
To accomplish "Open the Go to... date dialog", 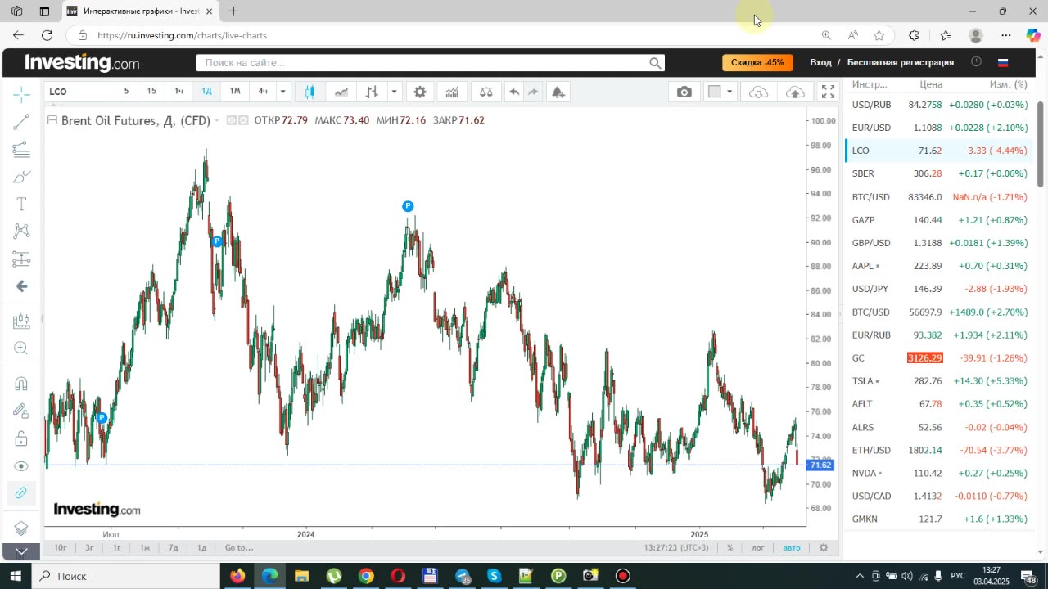I will click(239, 548).
